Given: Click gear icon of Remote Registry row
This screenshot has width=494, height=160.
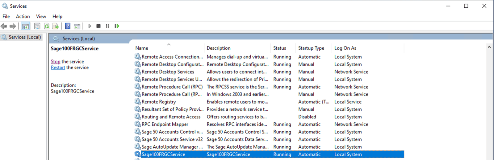Looking at the screenshot, I should pos(137,101).
